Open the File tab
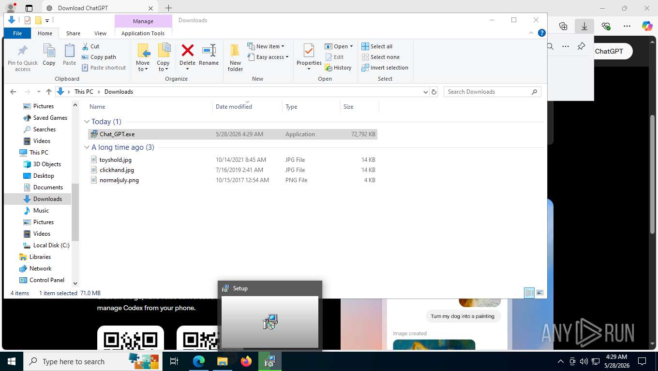Viewport: 658px width, 371px height. tap(17, 33)
